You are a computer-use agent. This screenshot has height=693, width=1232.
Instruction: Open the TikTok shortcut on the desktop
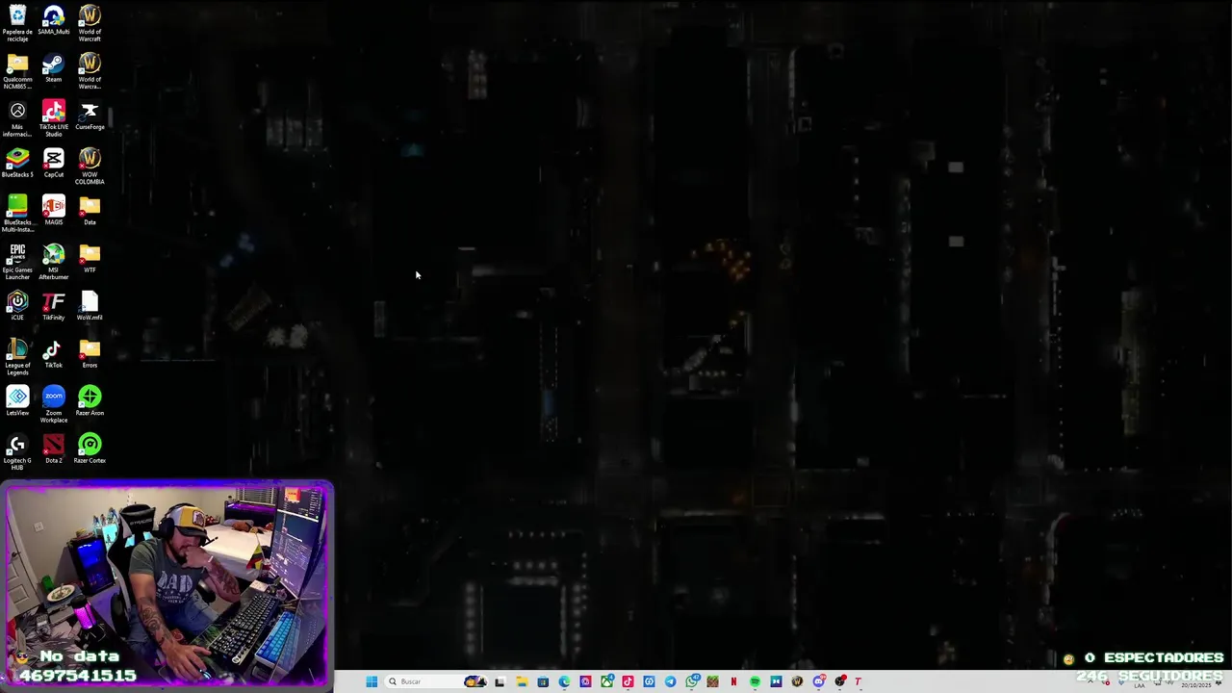[x=53, y=353]
